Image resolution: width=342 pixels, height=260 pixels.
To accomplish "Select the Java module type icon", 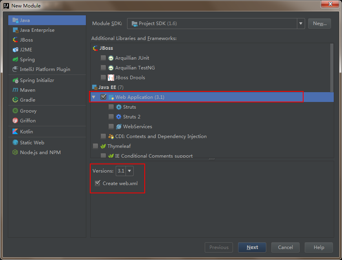I will tap(15, 20).
